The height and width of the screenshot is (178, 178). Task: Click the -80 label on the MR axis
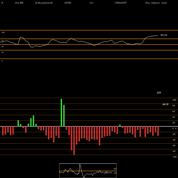tap(174, 151)
